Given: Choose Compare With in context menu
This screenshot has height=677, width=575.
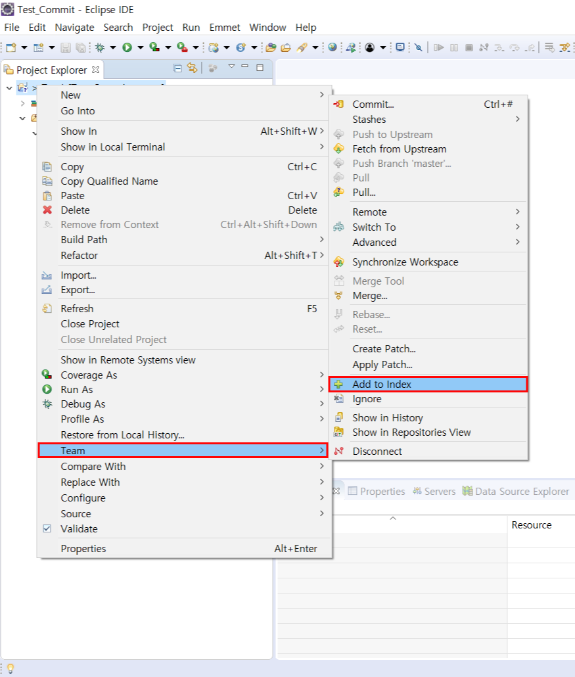Looking at the screenshot, I should click(x=185, y=466).
